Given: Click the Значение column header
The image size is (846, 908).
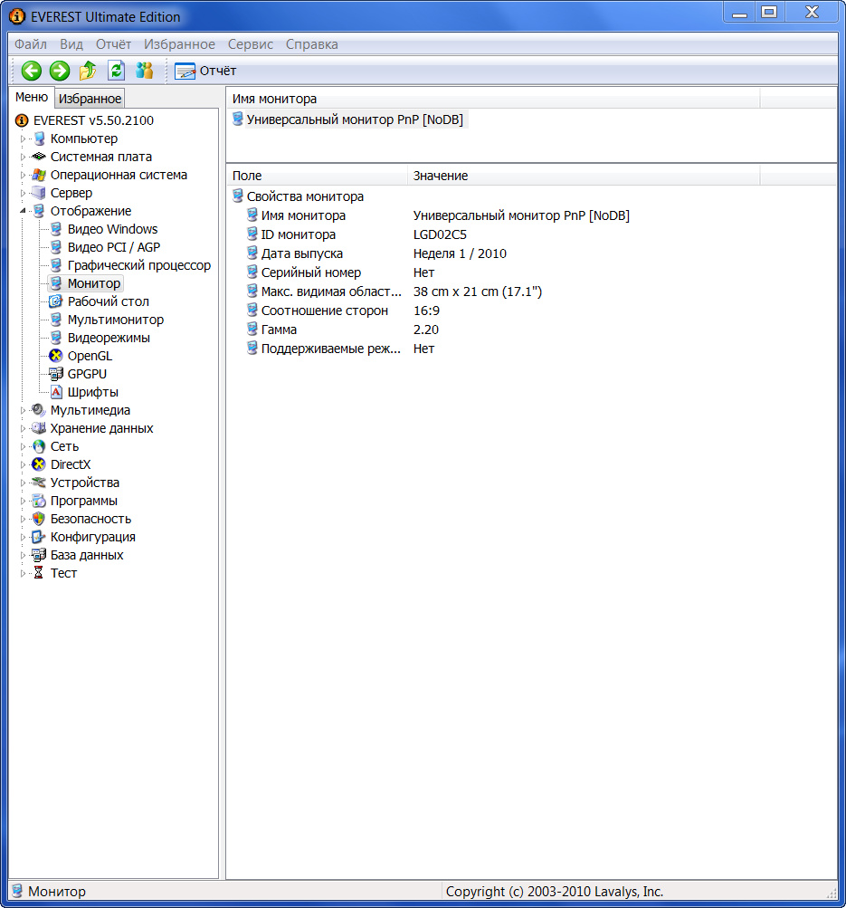Looking at the screenshot, I should [x=441, y=176].
